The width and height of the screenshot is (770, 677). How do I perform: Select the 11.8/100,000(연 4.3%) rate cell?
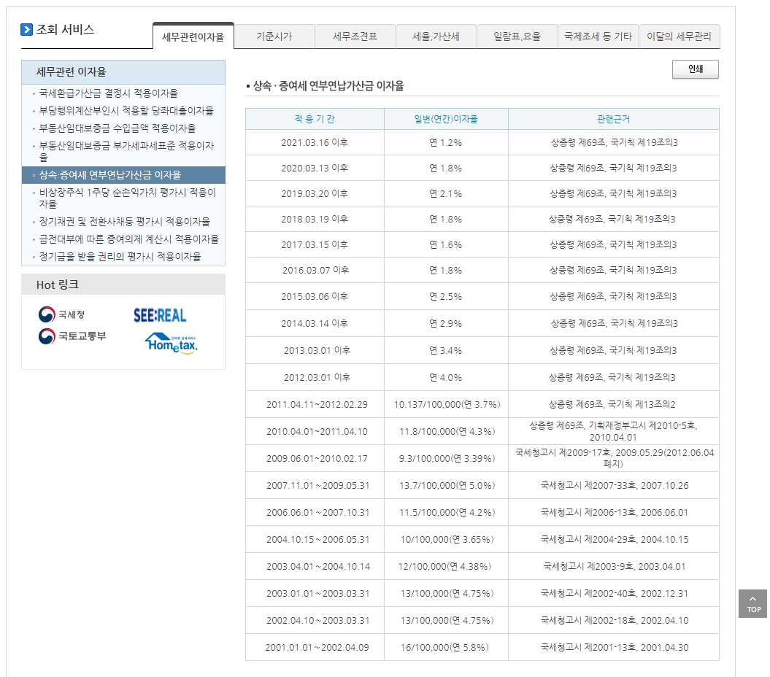click(446, 432)
